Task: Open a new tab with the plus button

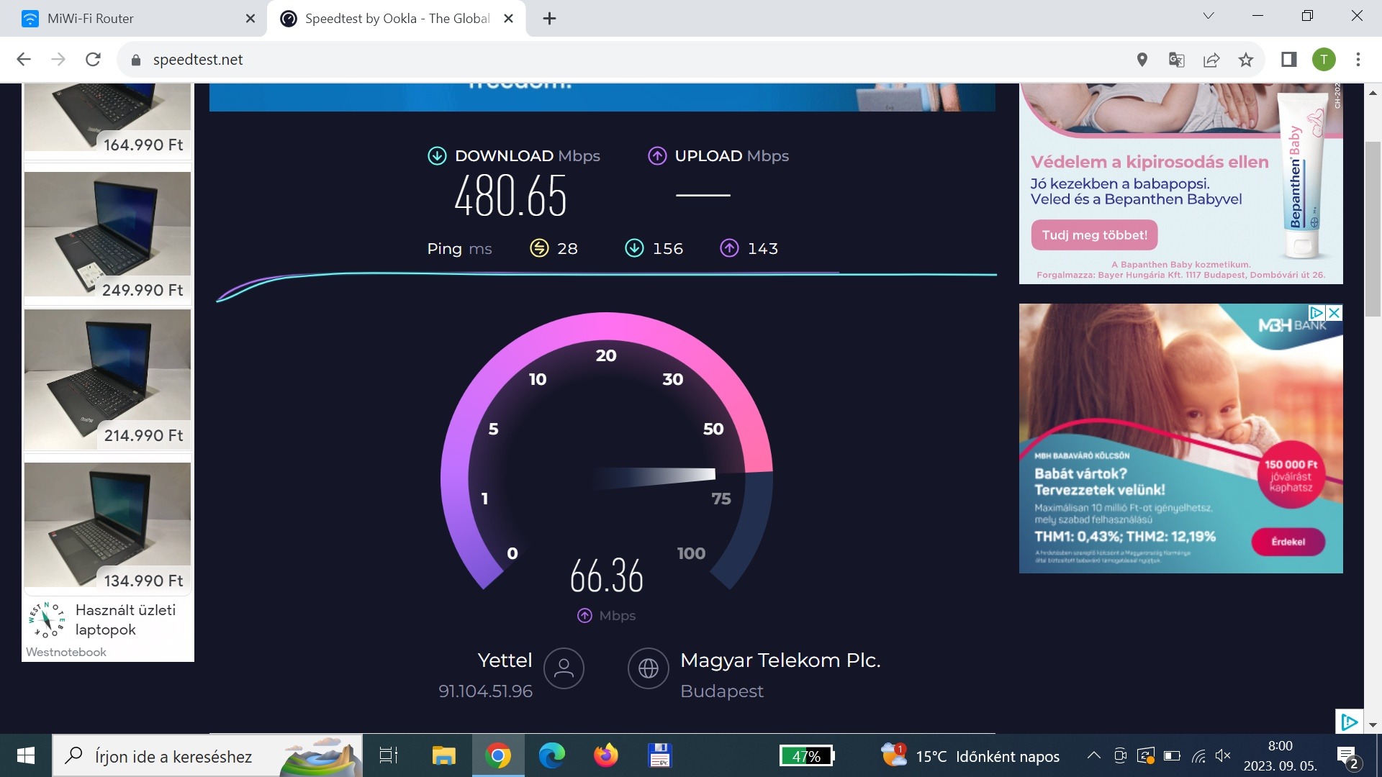Action: pyautogui.click(x=550, y=18)
